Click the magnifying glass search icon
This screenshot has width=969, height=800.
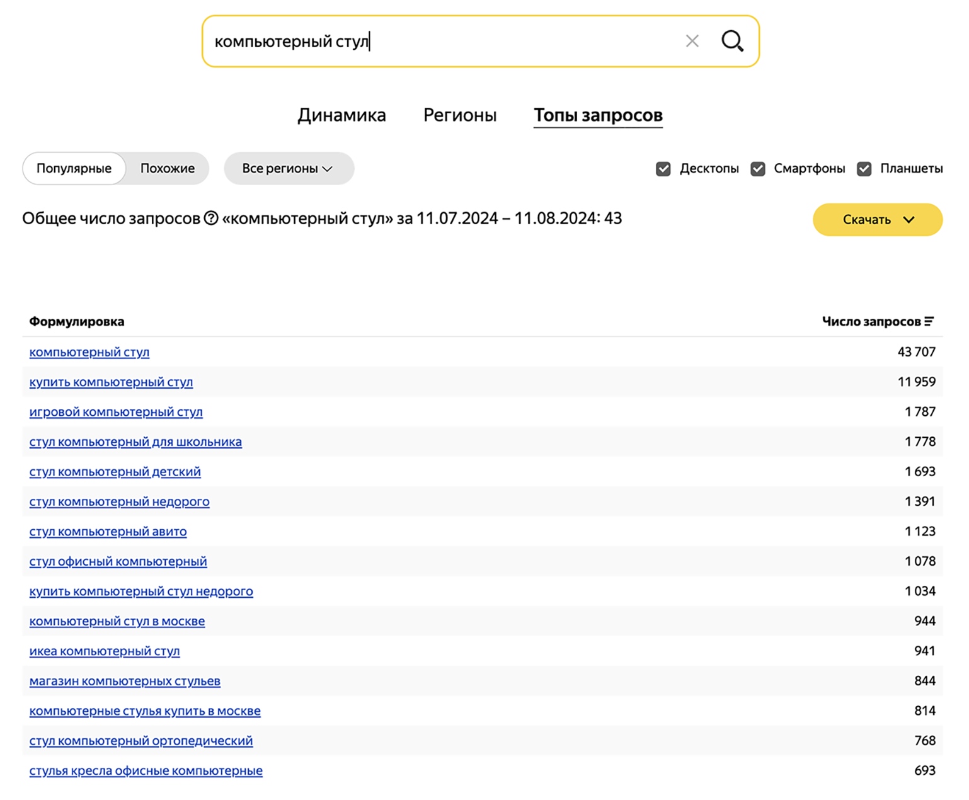tap(732, 42)
